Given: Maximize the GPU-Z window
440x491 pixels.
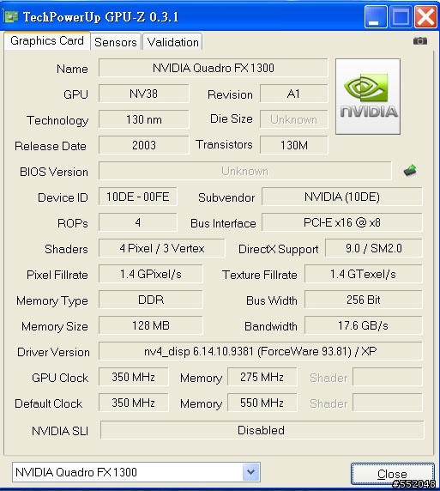Looking at the screenshot, I should (x=401, y=17).
